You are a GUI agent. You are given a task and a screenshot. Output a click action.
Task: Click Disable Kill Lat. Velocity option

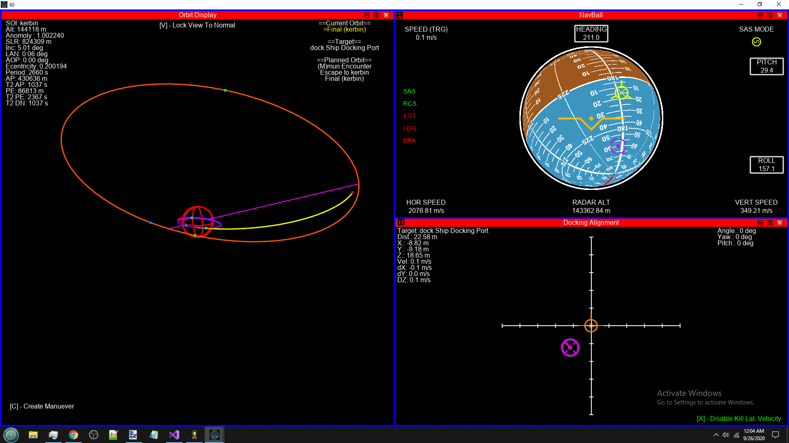[738, 418]
